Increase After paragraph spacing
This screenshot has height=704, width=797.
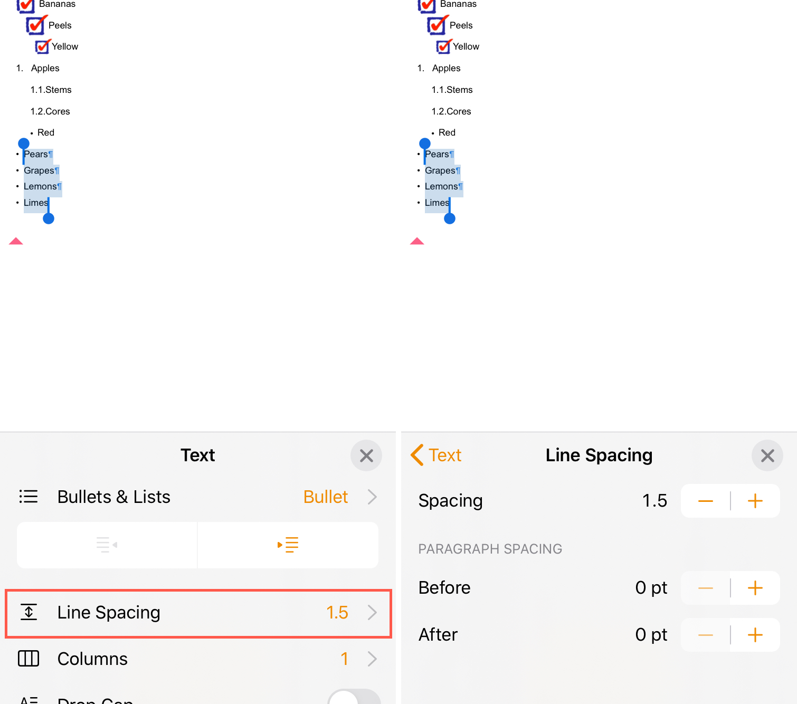pos(755,635)
